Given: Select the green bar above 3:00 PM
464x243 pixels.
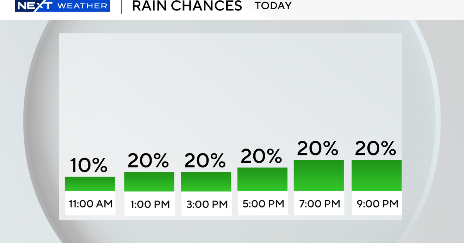Looking at the screenshot, I should 206,182.
